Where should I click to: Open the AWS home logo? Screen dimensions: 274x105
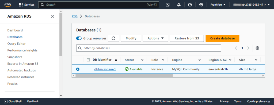8,5
